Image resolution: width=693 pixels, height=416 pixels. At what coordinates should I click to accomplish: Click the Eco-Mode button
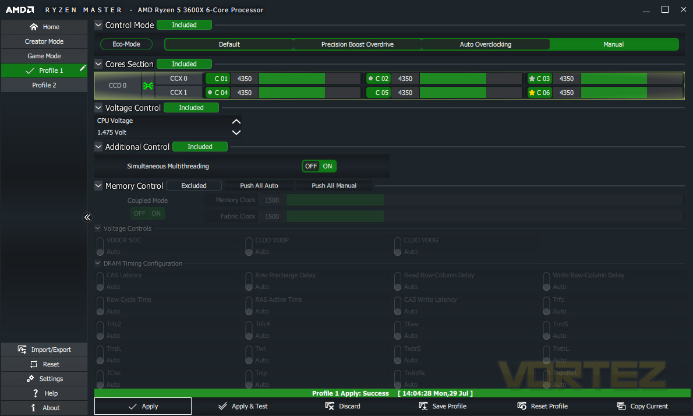coord(126,44)
